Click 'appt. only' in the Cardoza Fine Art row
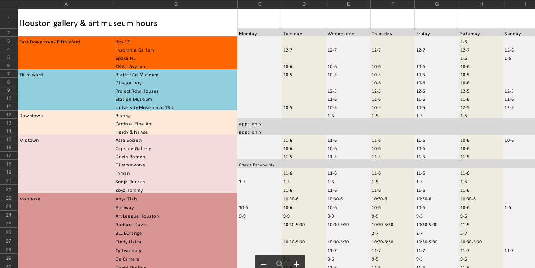Image resolution: width=535 pixels, height=268 pixels. coord(250,124)
